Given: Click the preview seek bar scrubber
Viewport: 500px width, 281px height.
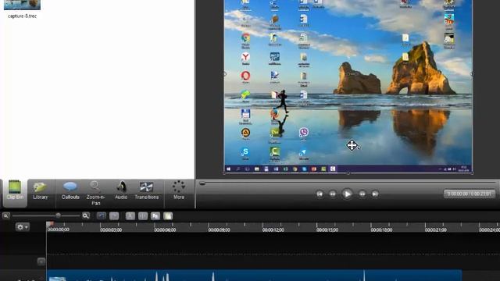Looking at the screenshot, I should click(x=202, y=183).
